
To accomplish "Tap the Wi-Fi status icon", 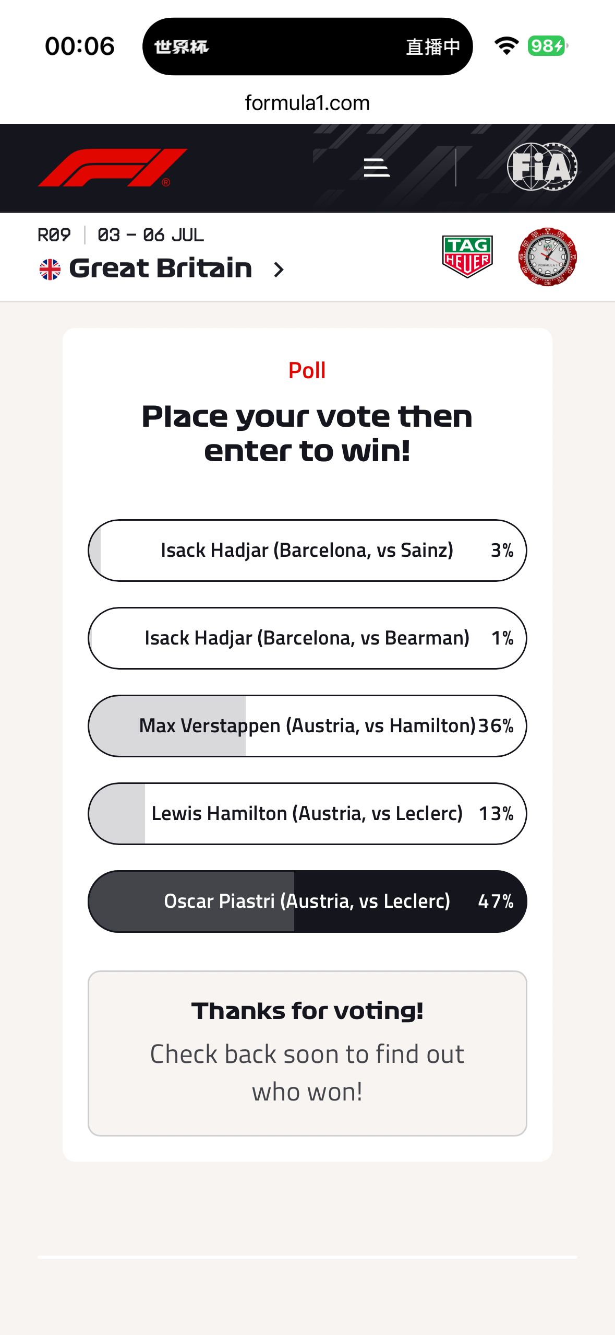I will coord(506,46).
